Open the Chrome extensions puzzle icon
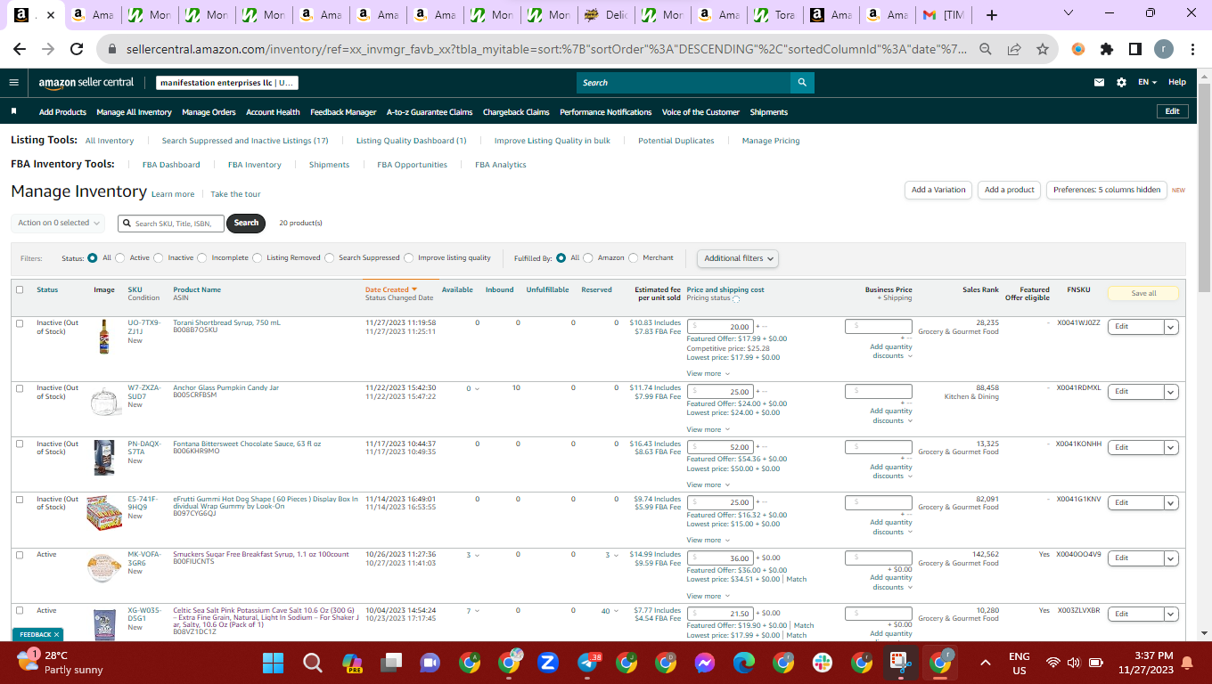1212x684 pixels. [x=1107, y=50]
